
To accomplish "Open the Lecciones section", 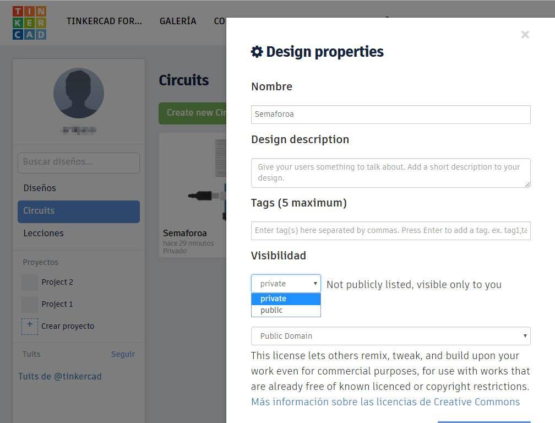I will 43,233.
